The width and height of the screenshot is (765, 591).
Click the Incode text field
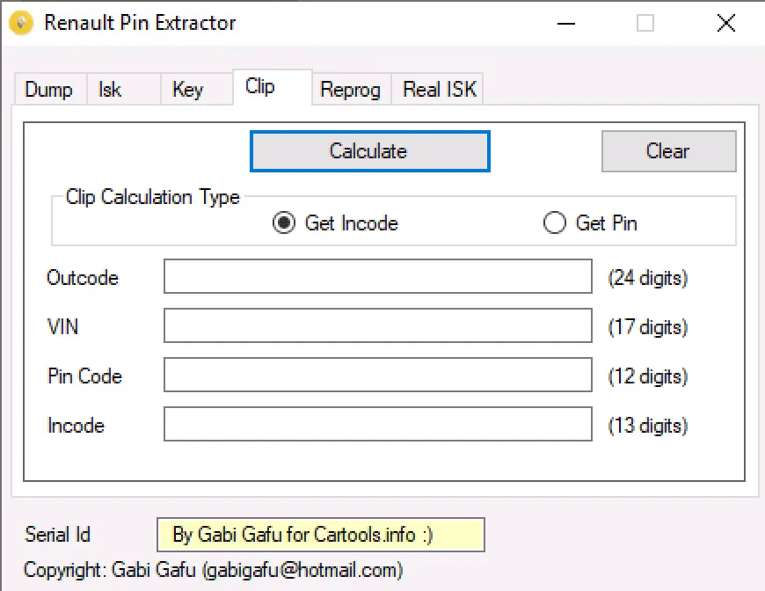click(378, 424)
